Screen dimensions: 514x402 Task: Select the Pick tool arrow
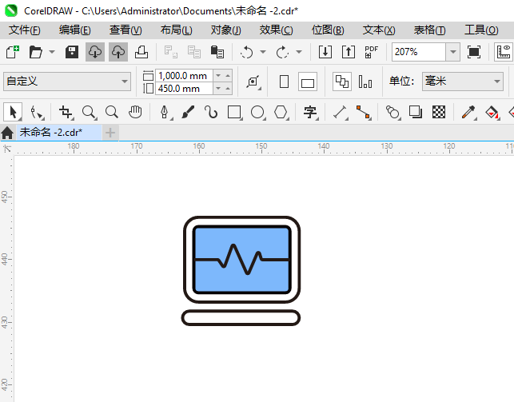[13, 112]
